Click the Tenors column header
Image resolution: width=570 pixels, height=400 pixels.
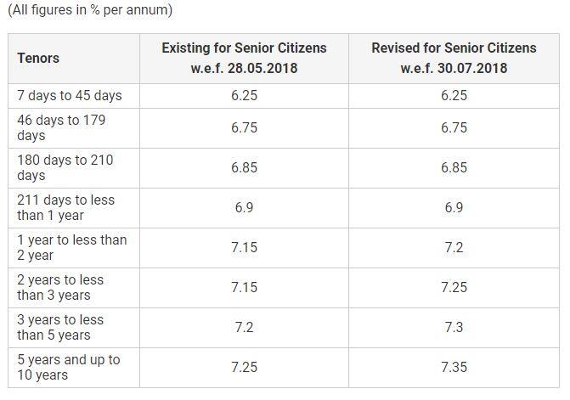point(38,58)
